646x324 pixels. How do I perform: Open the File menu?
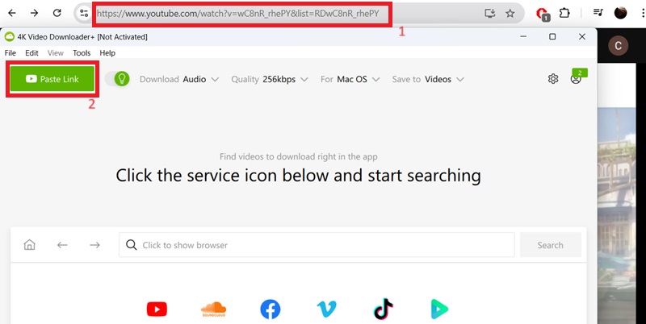click(x=10, y=52)
